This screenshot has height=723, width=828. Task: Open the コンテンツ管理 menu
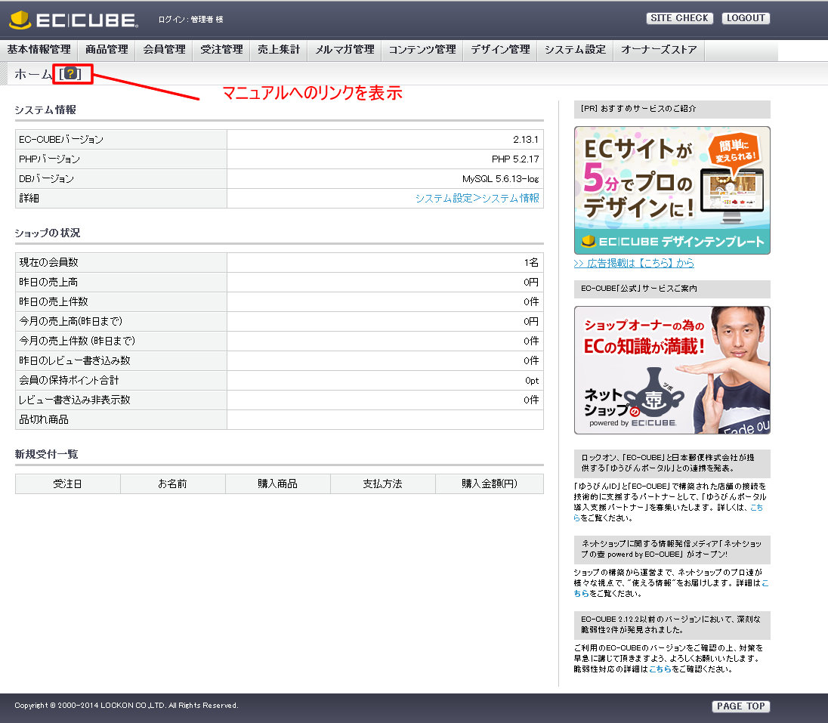click(x=422, y=50)
